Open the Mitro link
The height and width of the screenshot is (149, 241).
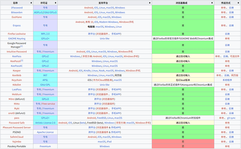coord(12,99)
